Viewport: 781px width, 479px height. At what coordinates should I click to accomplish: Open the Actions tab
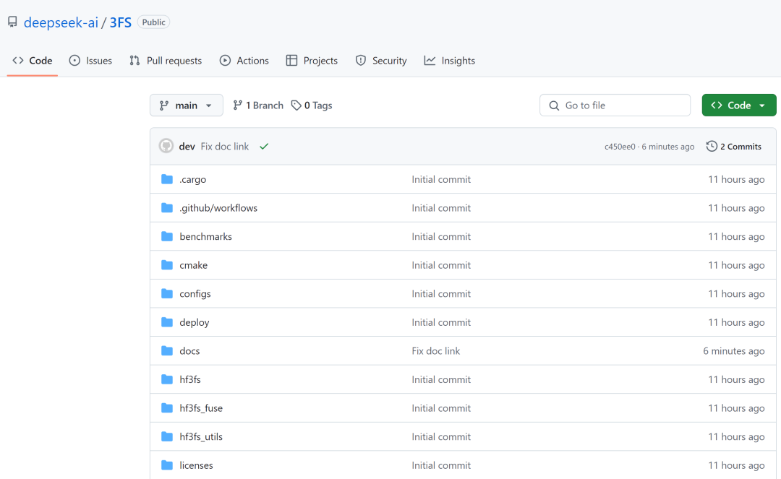tap(244, 61)
